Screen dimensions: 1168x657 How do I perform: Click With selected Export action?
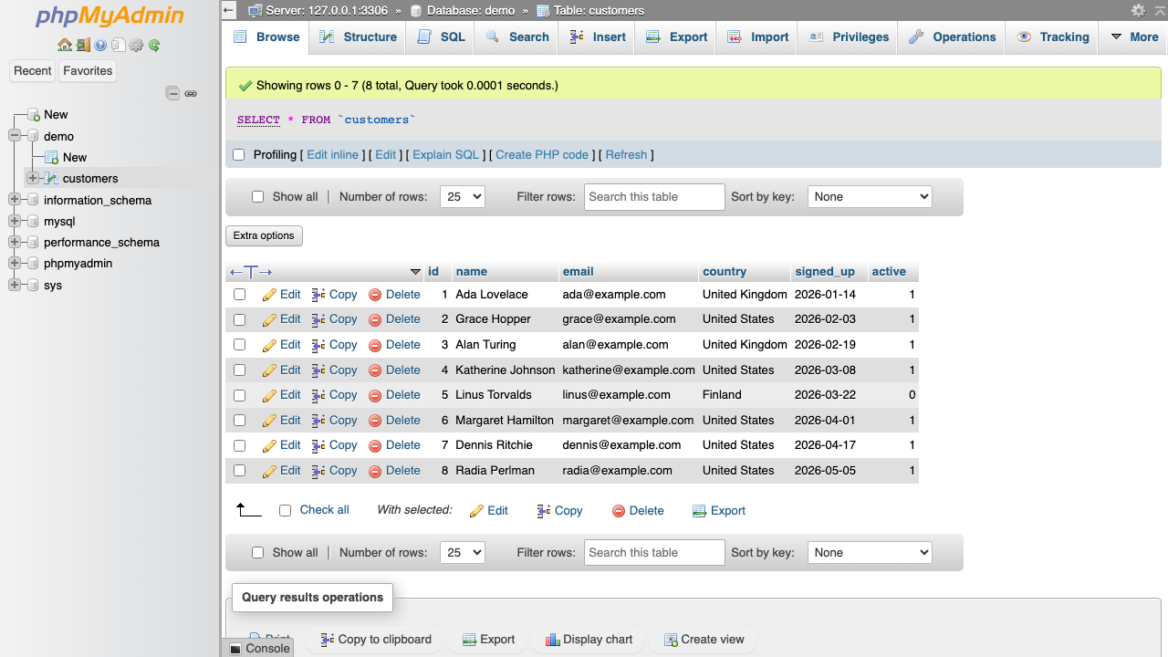point(718,511)
